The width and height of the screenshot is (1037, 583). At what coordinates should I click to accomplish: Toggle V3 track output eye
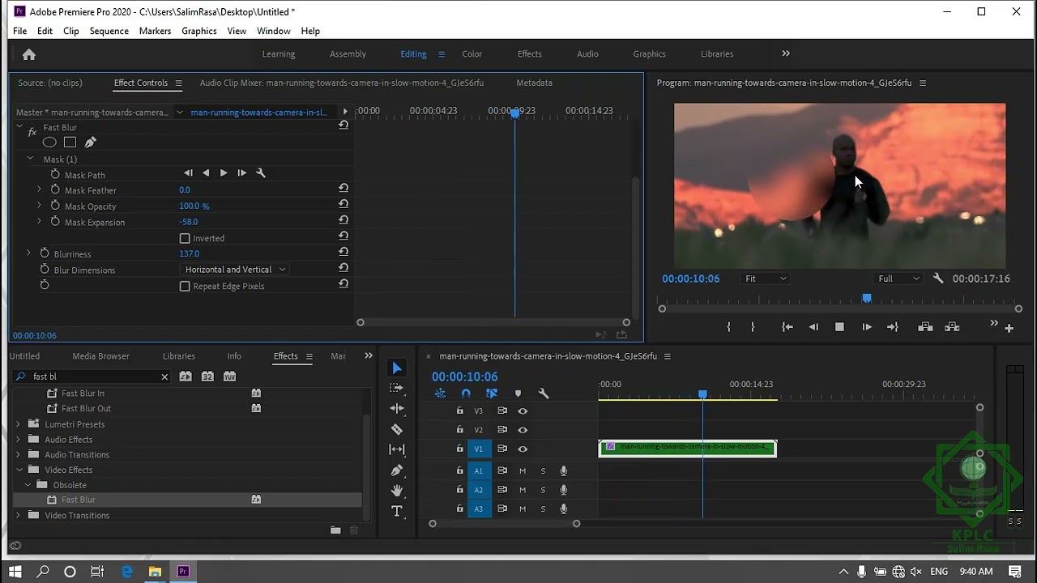(x=523, y=411)
